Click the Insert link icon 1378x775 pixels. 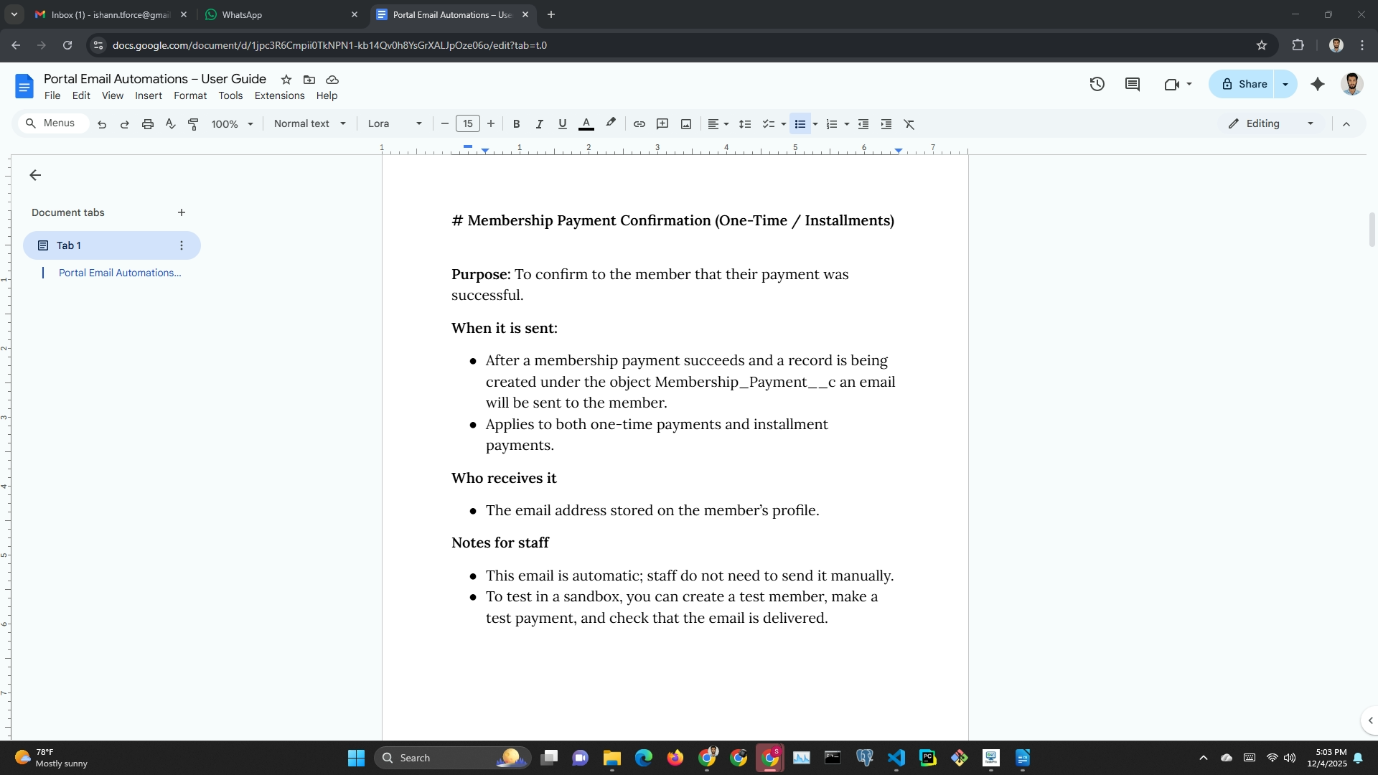(x=639, y=124)
